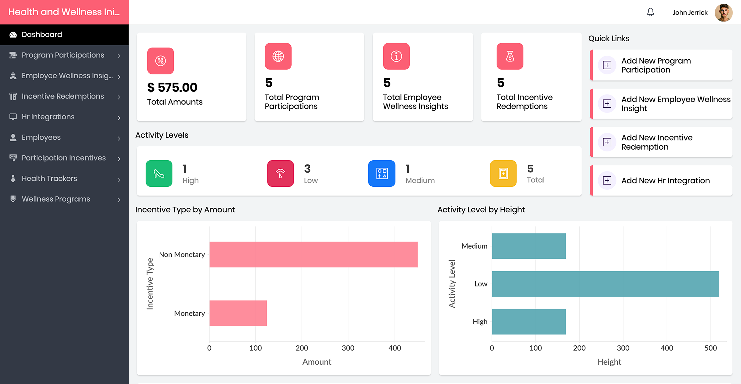Viewport: 741px width, 384px height.
Task: Click the notification bell icon
Action: point(650,12)
